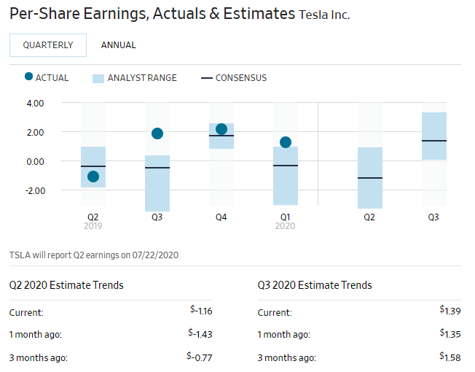Screen dimensions: 475x372
Task: Select the Q3 2020 consensus line
Action: 434,141
